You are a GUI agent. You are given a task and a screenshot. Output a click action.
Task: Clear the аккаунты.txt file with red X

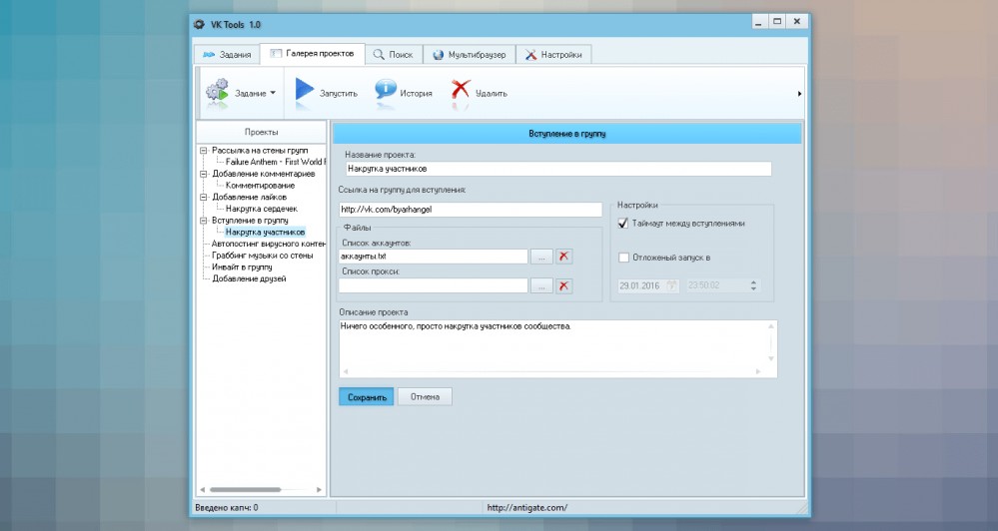(x=563, y=257)
